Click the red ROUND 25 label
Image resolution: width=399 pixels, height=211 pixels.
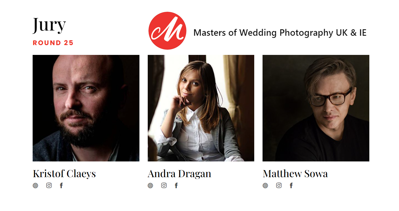tap(53, 43)
